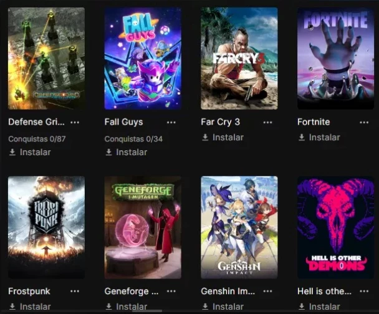Open the three-dot menu for Fall Guys
Image resolution: width=379 pixels, height=314 pixels.
pyautogui.click(x=171, y=122)
